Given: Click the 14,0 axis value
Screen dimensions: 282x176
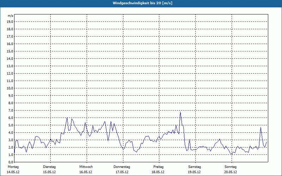Looking at the screenshot, I should point(10,58).
